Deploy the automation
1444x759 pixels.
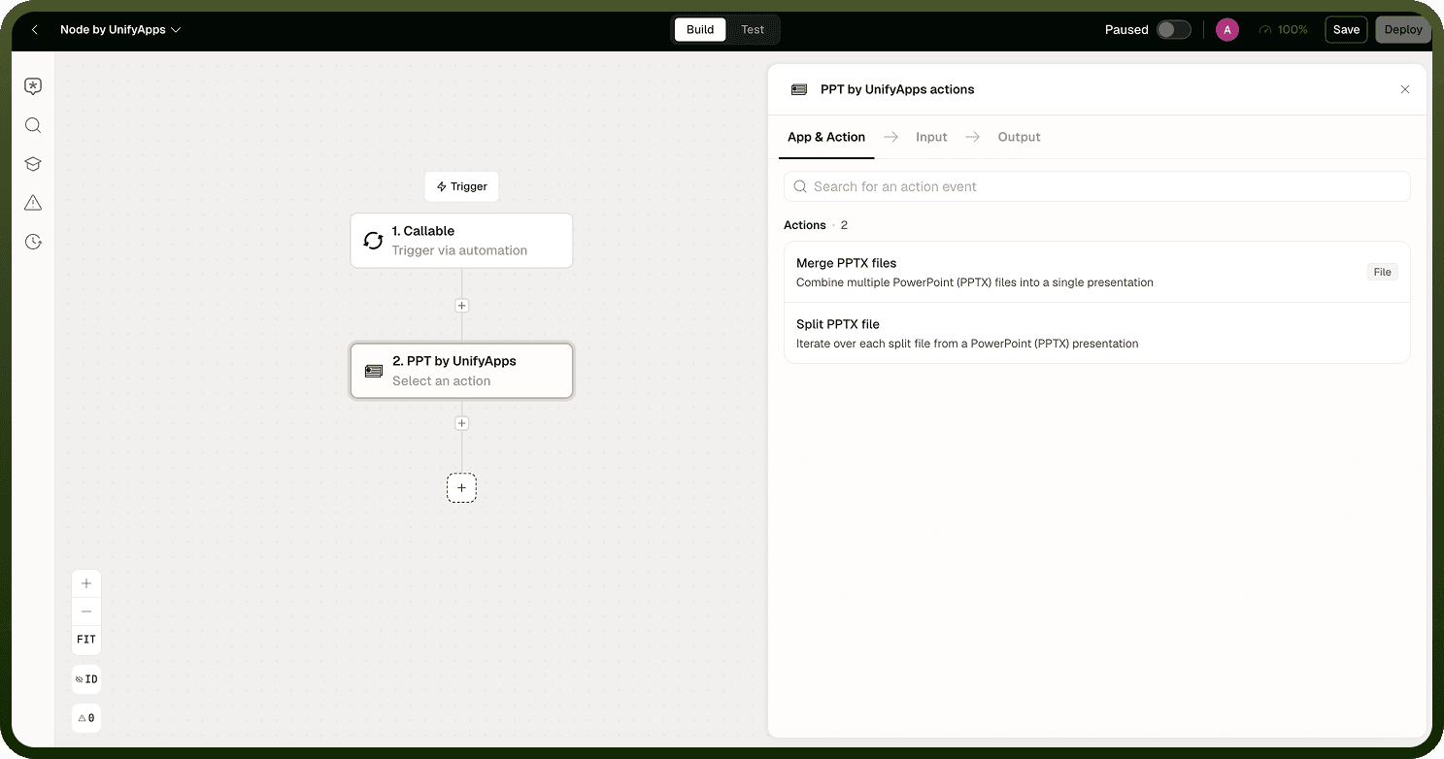[x=1403, y=30]
